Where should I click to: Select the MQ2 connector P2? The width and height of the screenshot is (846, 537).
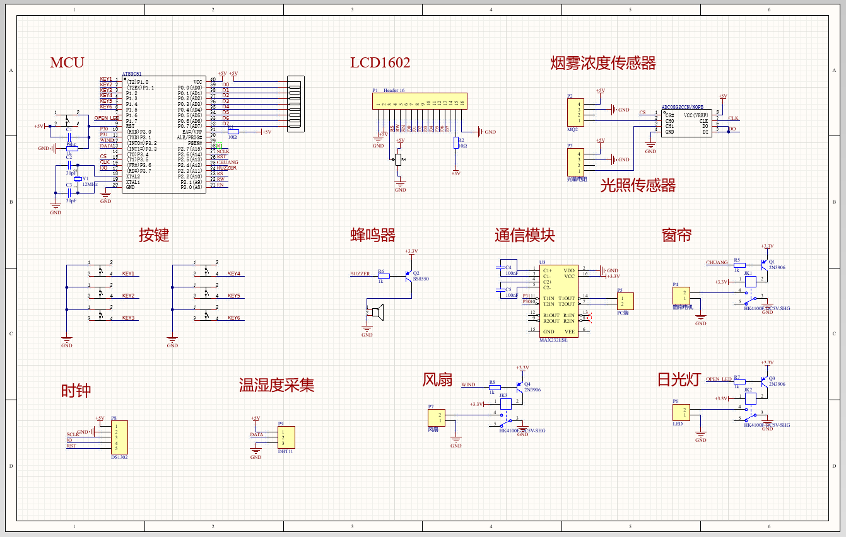[x=575, y=113]
